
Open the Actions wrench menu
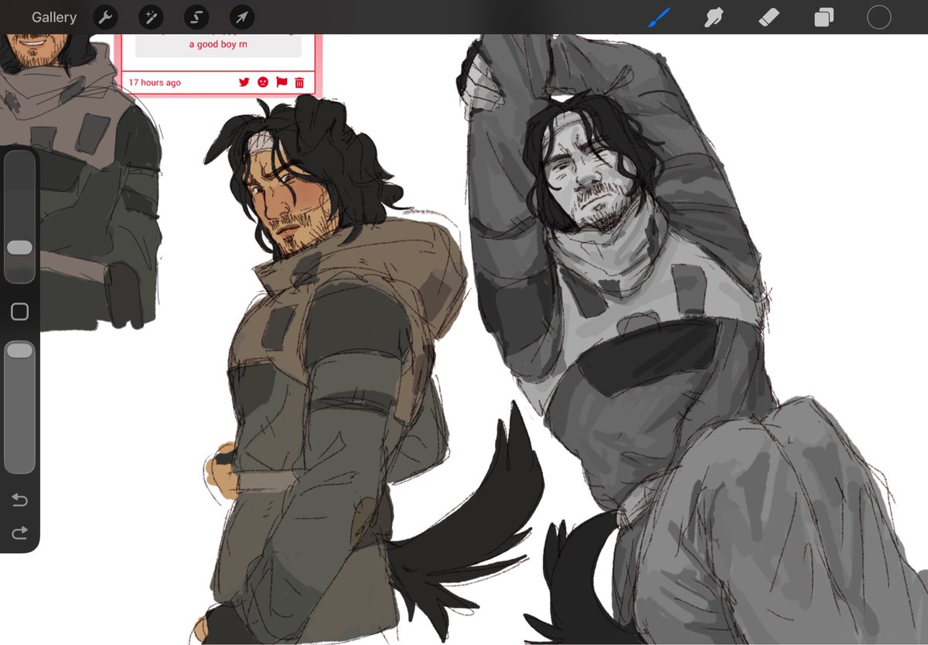pyautogui.click(x=104, y=17)
